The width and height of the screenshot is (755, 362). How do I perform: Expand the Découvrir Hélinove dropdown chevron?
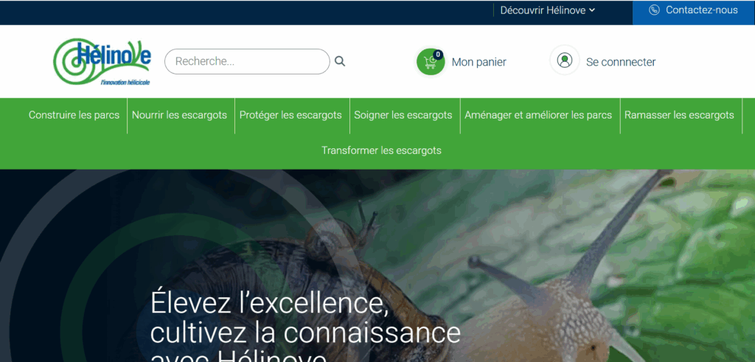pos(592,10)
